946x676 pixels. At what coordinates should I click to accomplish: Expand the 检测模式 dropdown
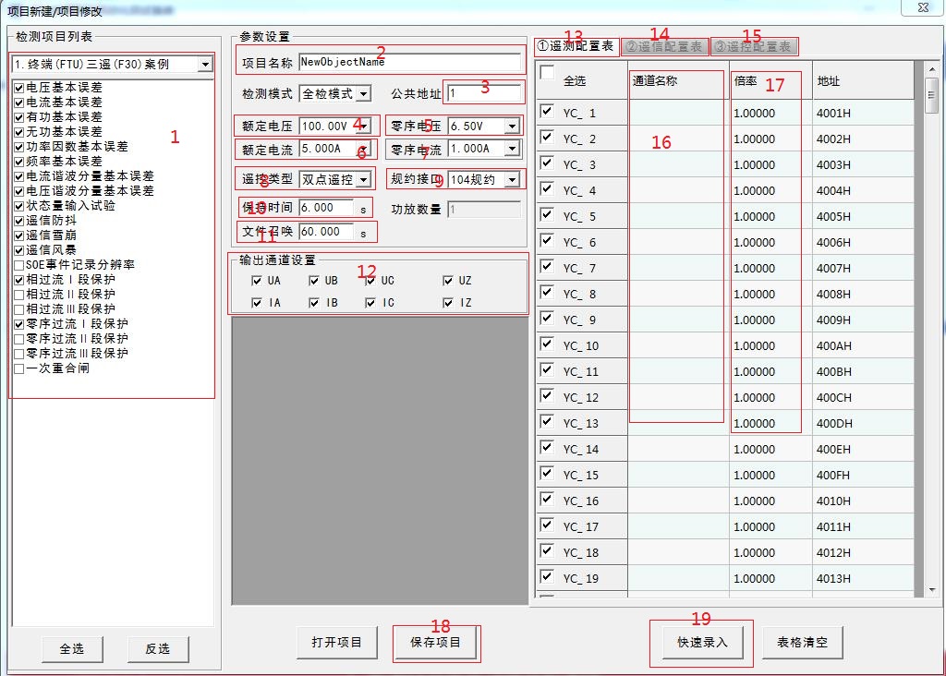[363, 94]
